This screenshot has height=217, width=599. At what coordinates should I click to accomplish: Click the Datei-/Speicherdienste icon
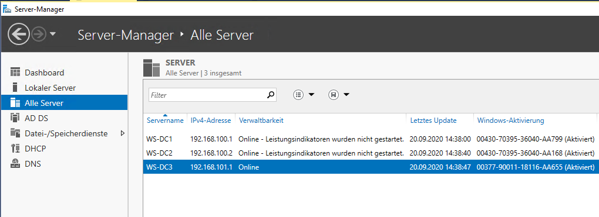pos(15,133)
